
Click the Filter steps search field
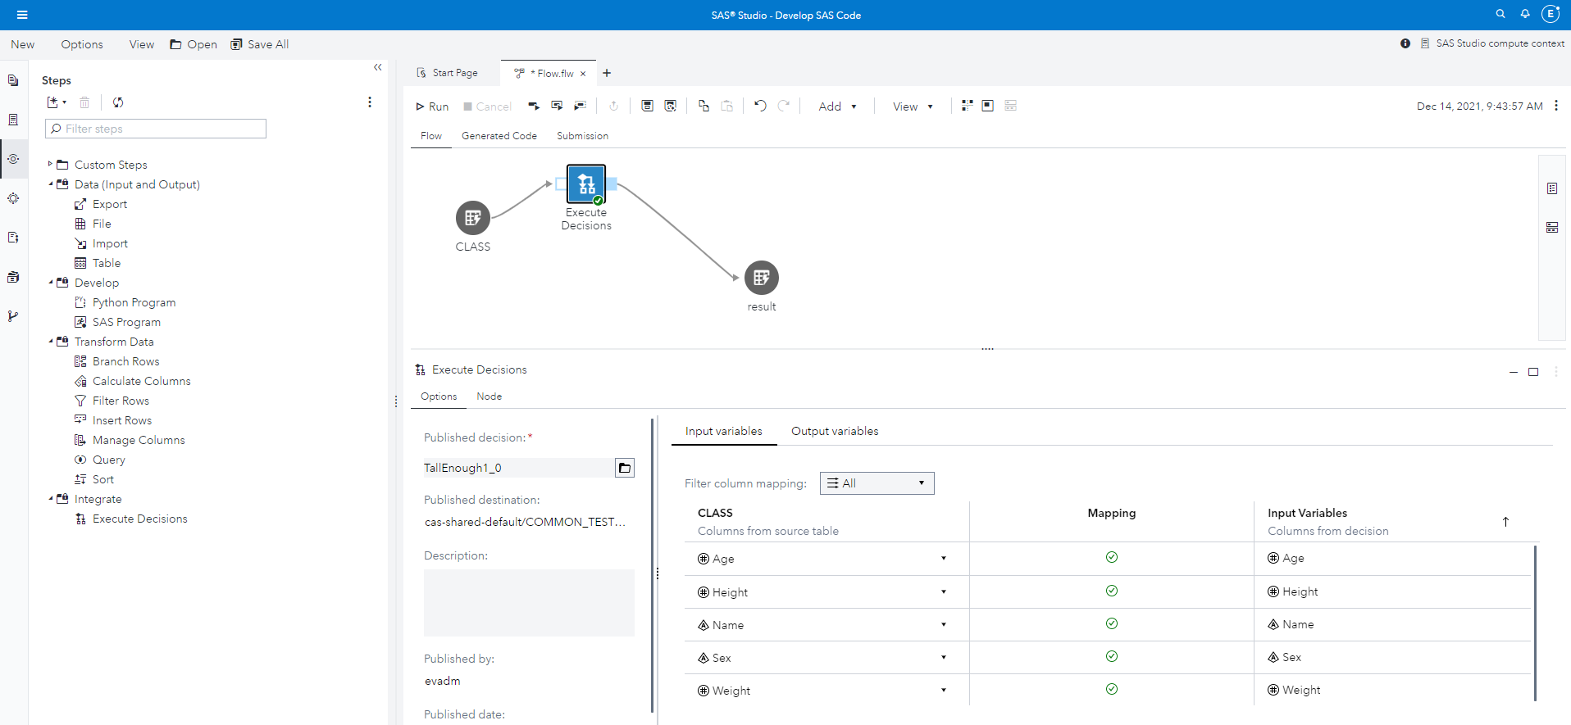[156, 129]
